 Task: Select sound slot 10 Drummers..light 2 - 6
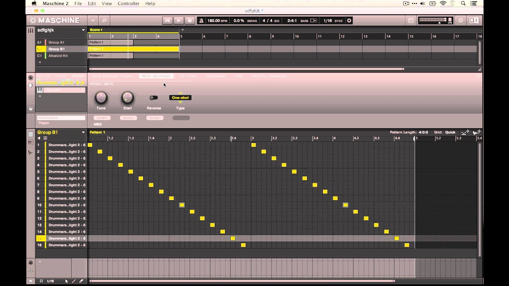pyautogui.click(x=61, y=205)
